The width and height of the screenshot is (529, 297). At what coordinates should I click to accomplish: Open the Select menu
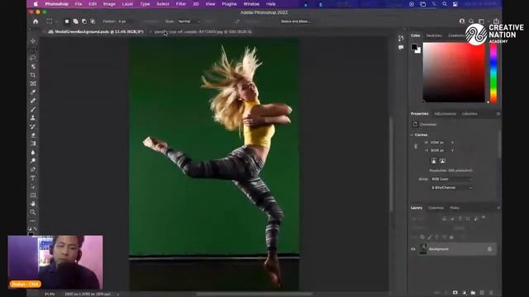pyautogui.click(x=163, y=4)
